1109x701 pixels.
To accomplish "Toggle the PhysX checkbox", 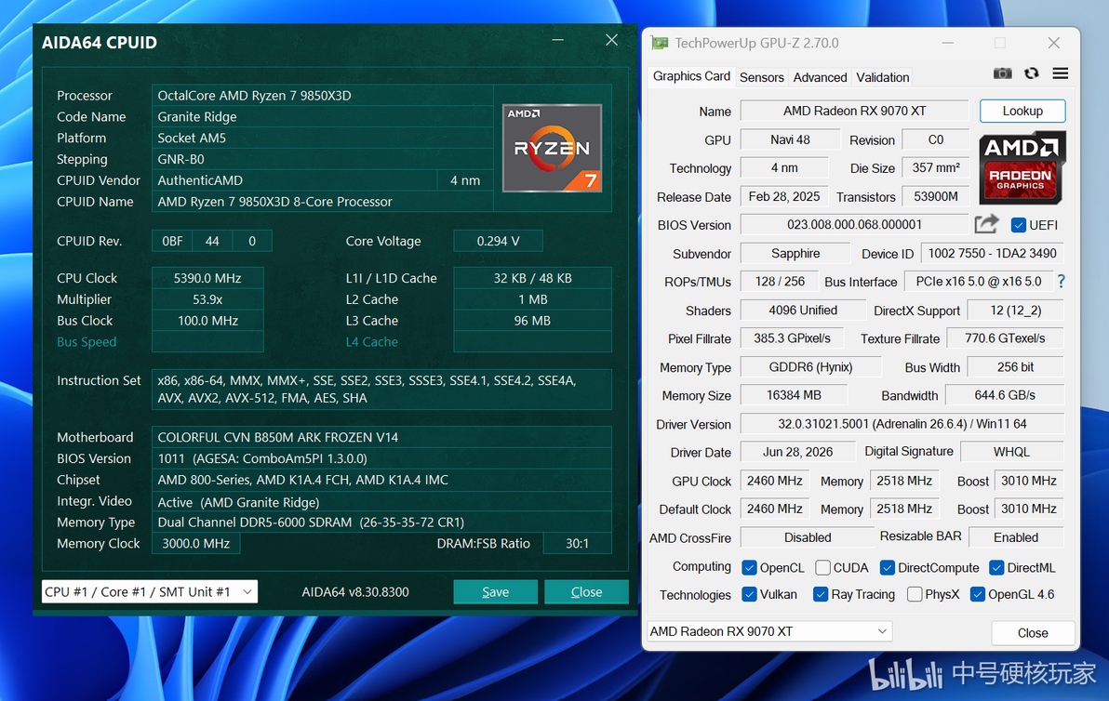I will pyautogui.click(x=915, y=594).
